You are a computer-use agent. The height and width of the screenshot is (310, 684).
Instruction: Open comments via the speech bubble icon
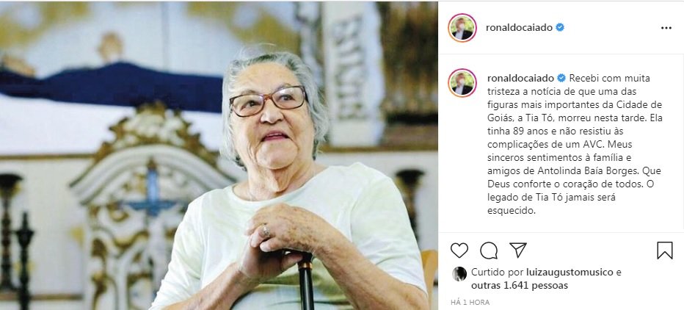point(489,250)
